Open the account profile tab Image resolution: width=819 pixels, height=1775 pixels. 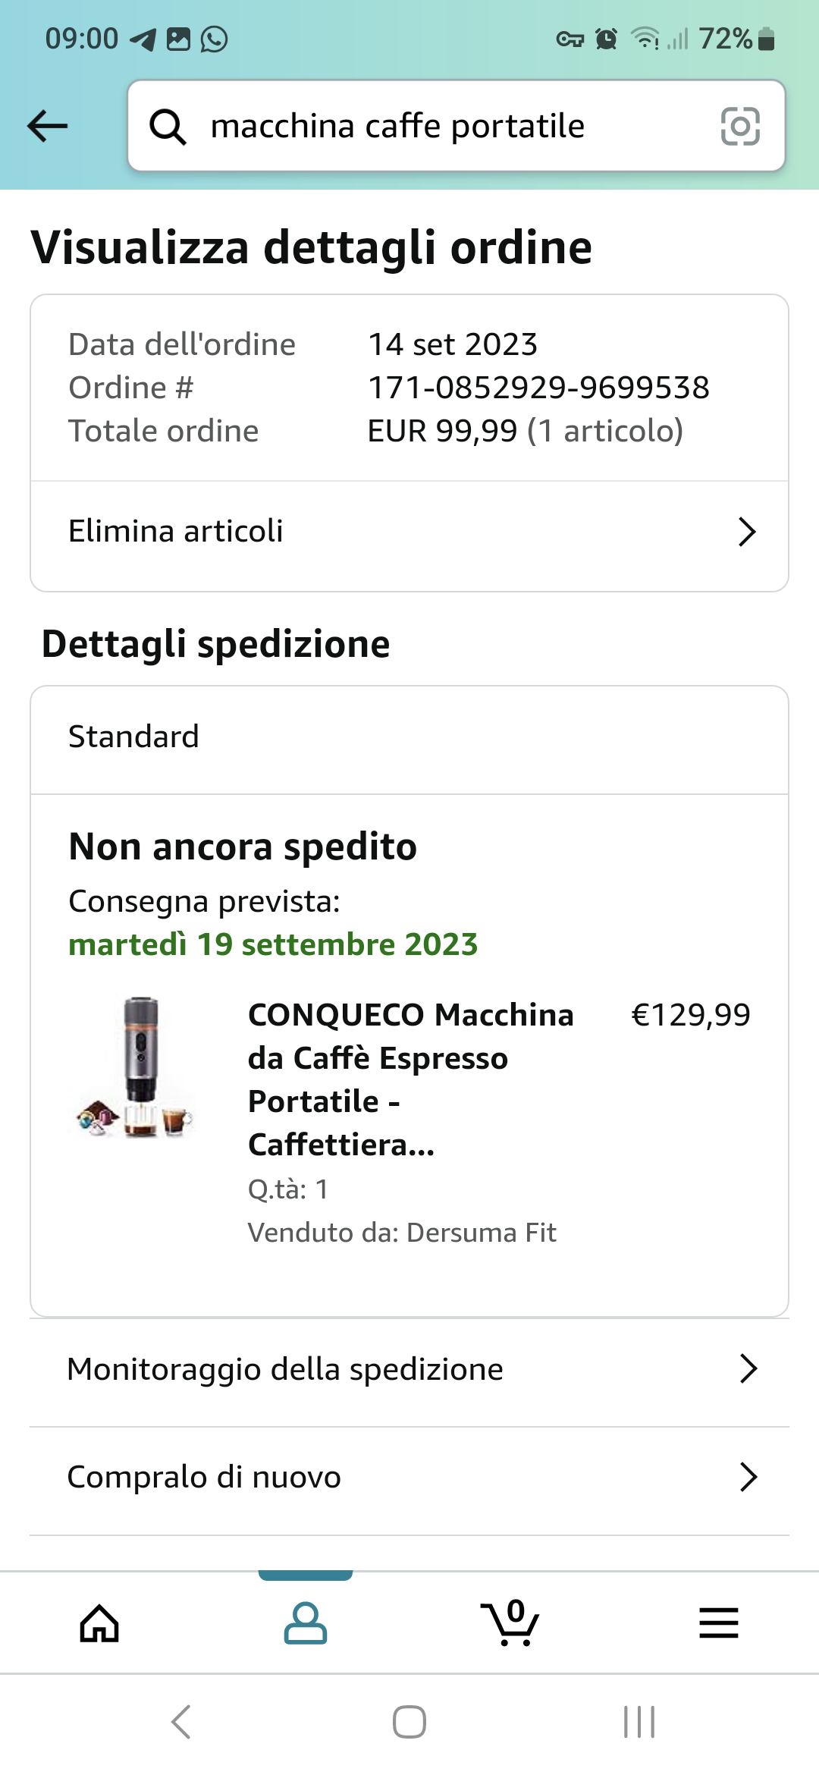[x=305, y=1623]
